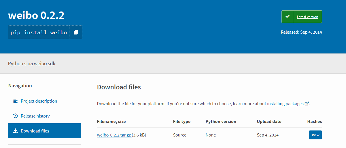Copy the pip install command to clipboard
This screenshot has height=148, width=346.
click(76, 32)
